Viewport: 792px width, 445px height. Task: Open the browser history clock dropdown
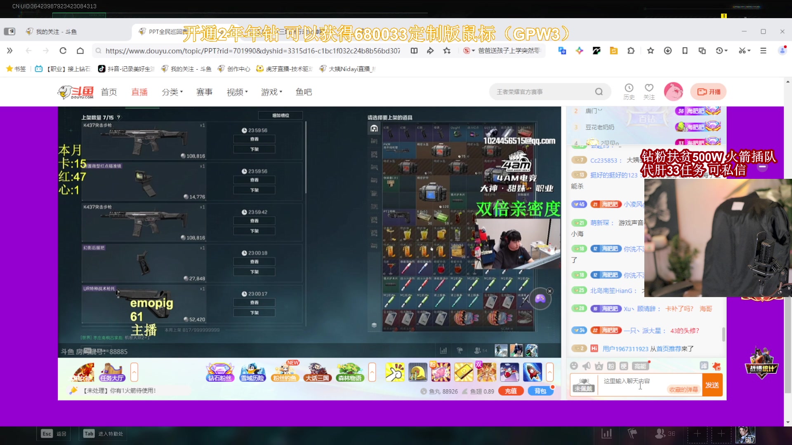point(721,51)
